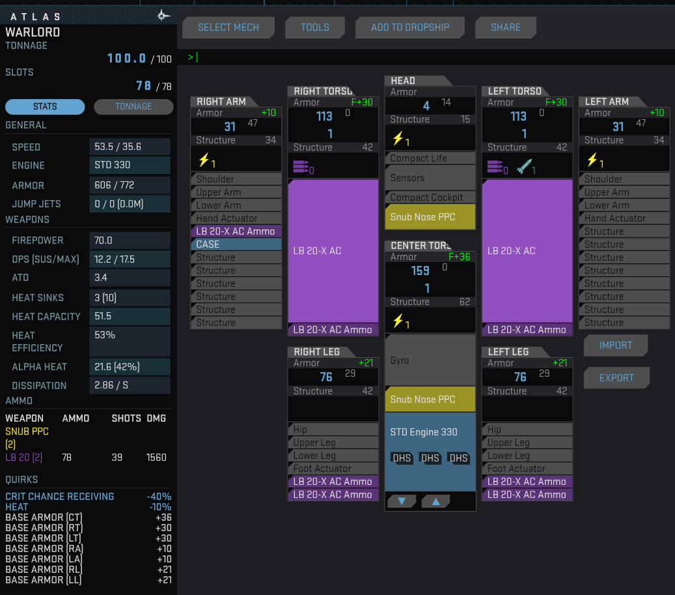Image resolution: width=675 pixels, height=595 pixels.
Task: Click the energy hardpoint icon in Center Torso
Action: pyautogui.click(x=397, y=321)
